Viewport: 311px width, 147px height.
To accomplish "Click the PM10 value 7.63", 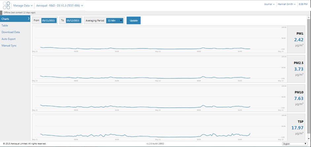I will tap(298, 99).
